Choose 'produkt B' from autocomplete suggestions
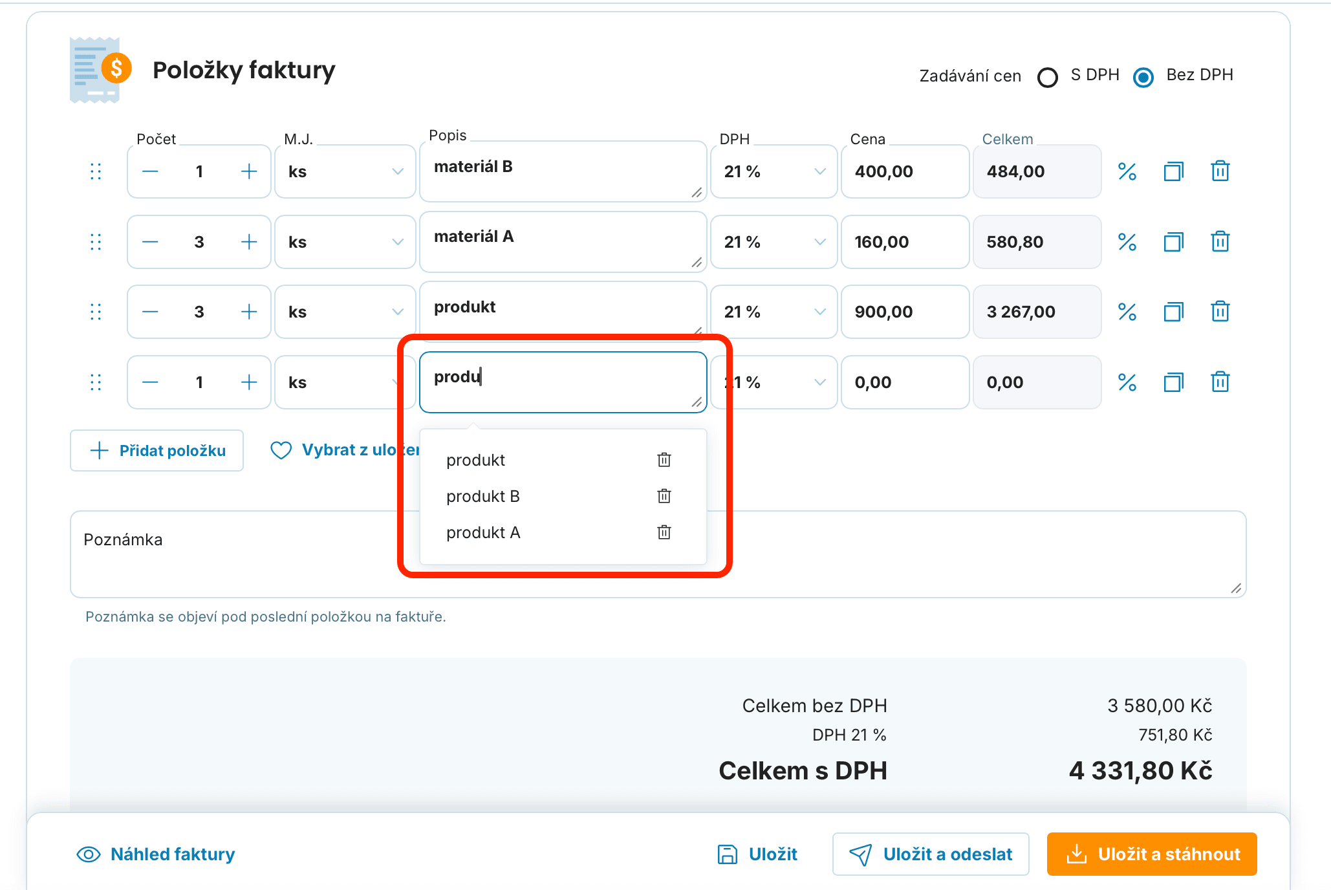Viewport: 1331px width, 890px height. pyautogui.click(x=483, y=496)
